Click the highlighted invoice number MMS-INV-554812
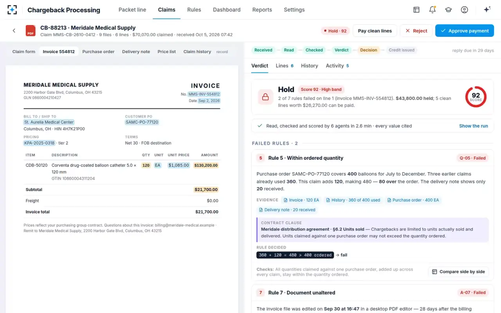The height and width of the screenshot is (313, 501). (x=204, y=94)
